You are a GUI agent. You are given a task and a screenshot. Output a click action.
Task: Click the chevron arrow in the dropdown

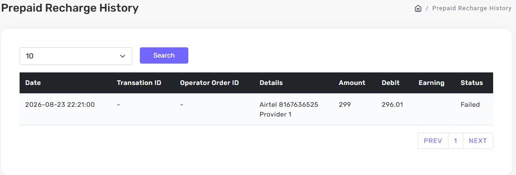pos(123,56)
